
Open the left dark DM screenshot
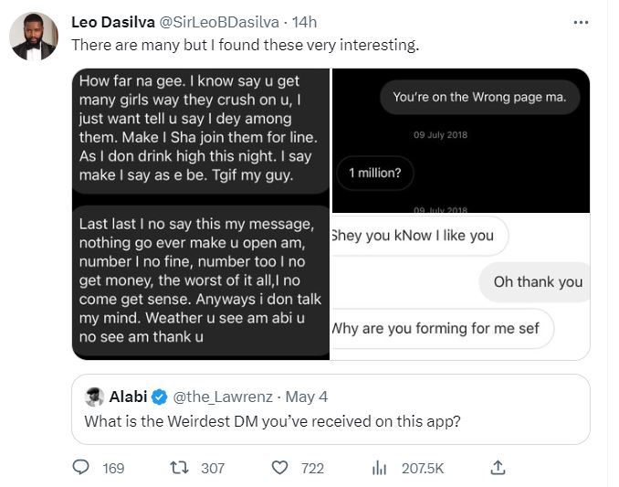pyautogui.click(x=201, y=214)
